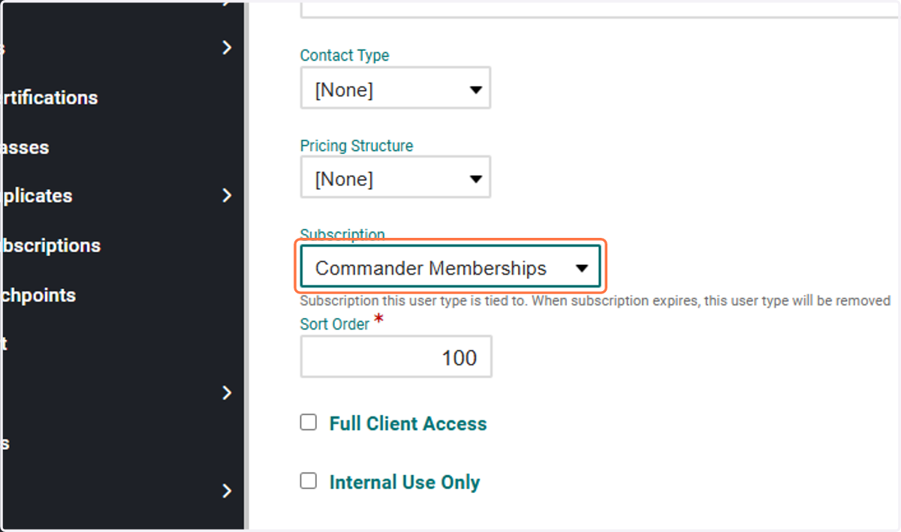Expand the bottom sidebar chevron
The width and height of the screenshot is (901, 532).
(x=228, y=491)
